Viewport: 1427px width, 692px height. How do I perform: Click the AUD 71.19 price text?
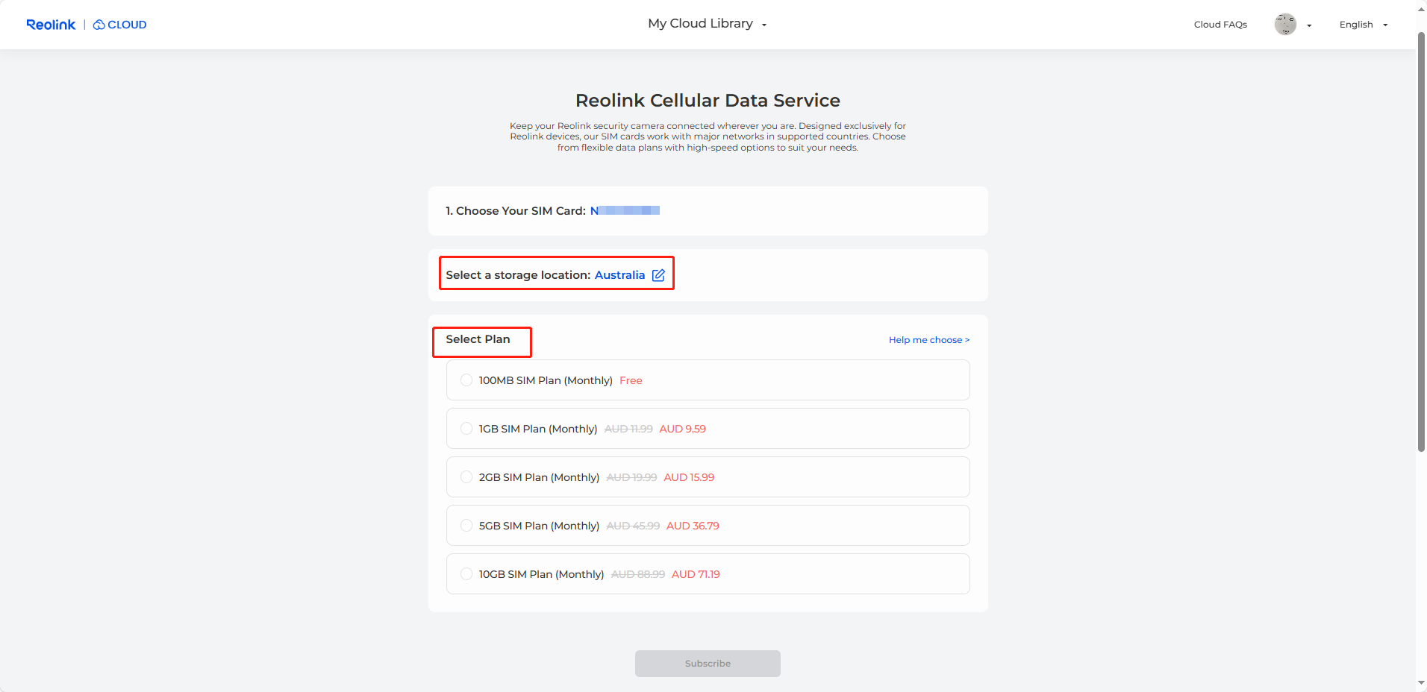coord(696,574)
